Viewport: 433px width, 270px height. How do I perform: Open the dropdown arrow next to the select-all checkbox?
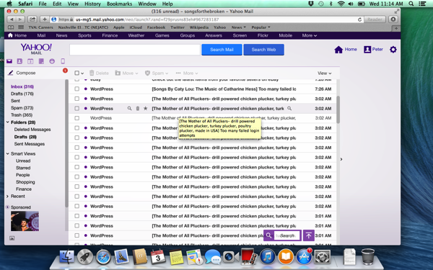[82, 73]
